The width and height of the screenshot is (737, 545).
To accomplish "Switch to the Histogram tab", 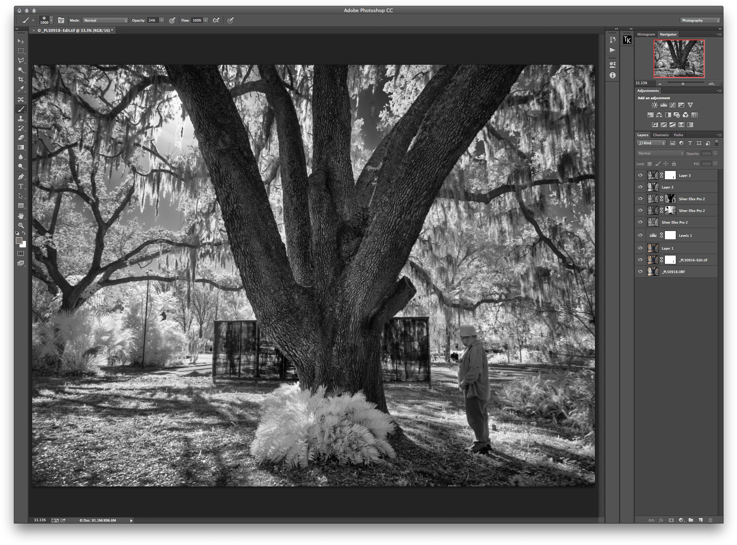I will pyautogui.click(x=646, y=34).
